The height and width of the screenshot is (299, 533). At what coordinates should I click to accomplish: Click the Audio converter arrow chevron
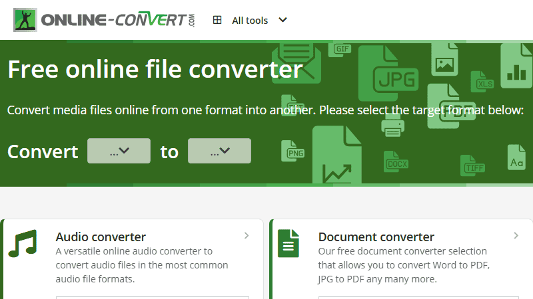(x=247, y=236)
